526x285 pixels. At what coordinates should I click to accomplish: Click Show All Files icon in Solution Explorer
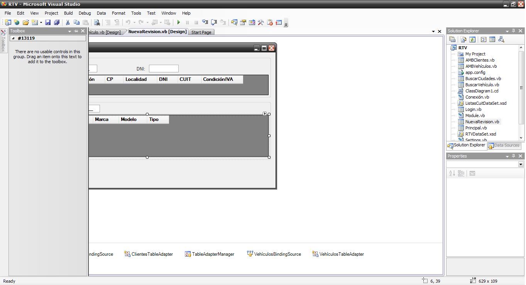(x=463, y=39)
